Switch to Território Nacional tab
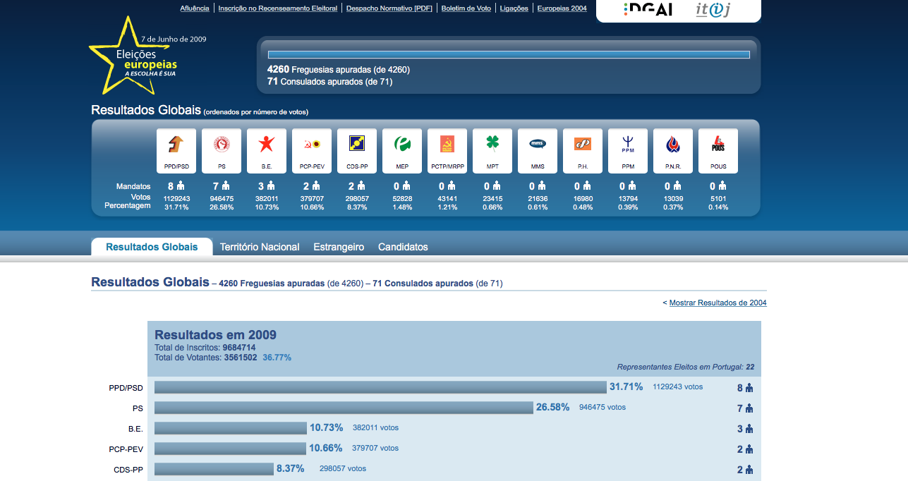908x481 pixels. tap(260, 247)
